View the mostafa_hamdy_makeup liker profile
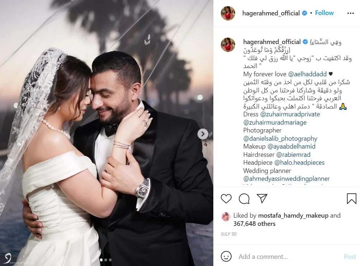The width and height of the screenshot is (361, 266). [293, 216]
